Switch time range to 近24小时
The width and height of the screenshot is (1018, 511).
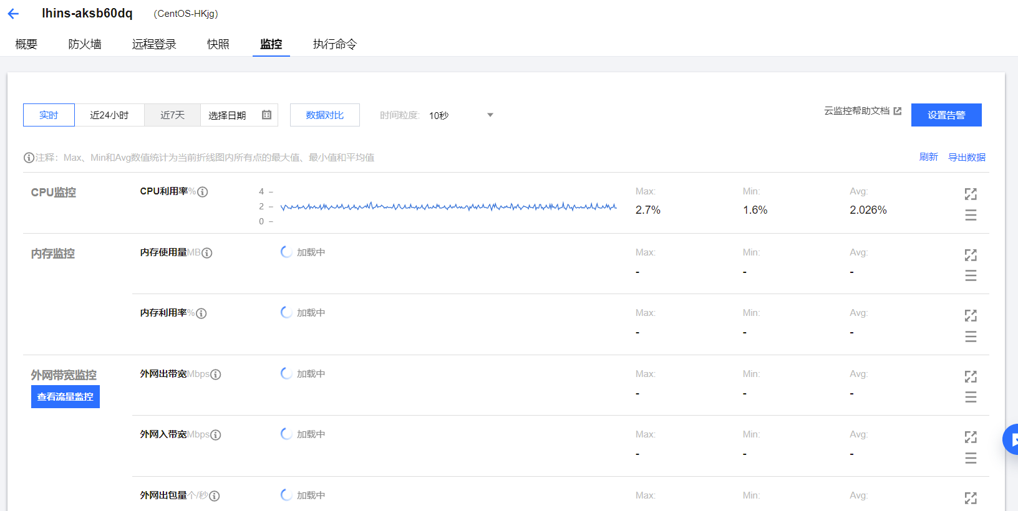point(109,115)
